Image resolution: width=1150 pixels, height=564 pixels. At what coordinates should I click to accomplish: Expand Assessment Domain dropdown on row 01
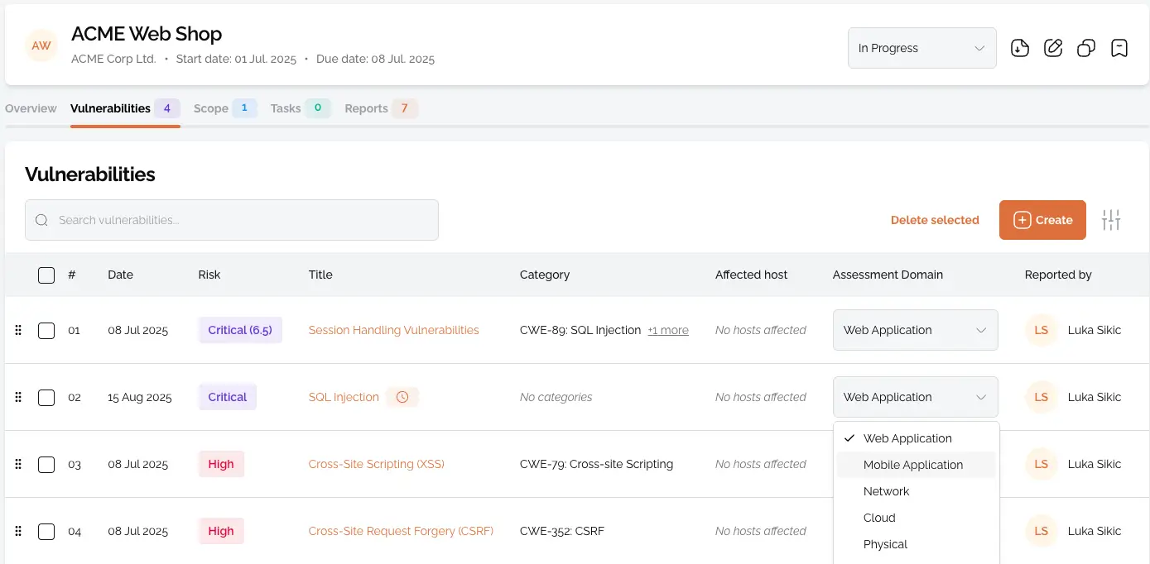915,330
